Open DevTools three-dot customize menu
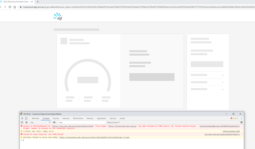The image size is (255, 149). (241, 118)
